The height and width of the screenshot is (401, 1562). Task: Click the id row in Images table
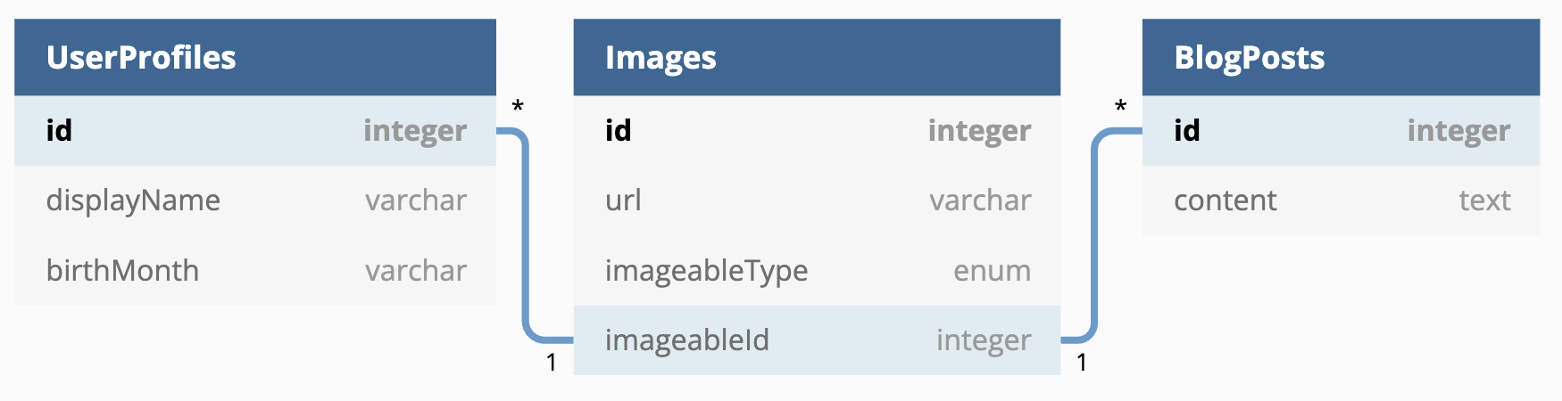coord(817,130)
